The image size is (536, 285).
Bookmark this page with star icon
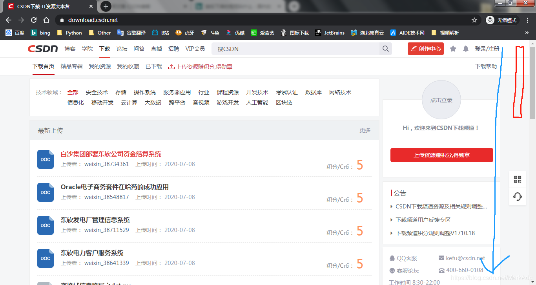[x=474, y=20]
